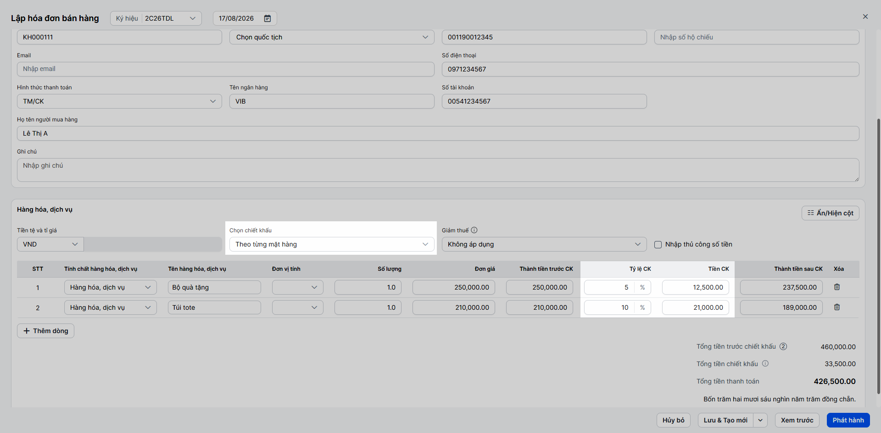Edit unit price 250,000.00
The height and width of the screenshot is (433, 881).
pos(454,287)
